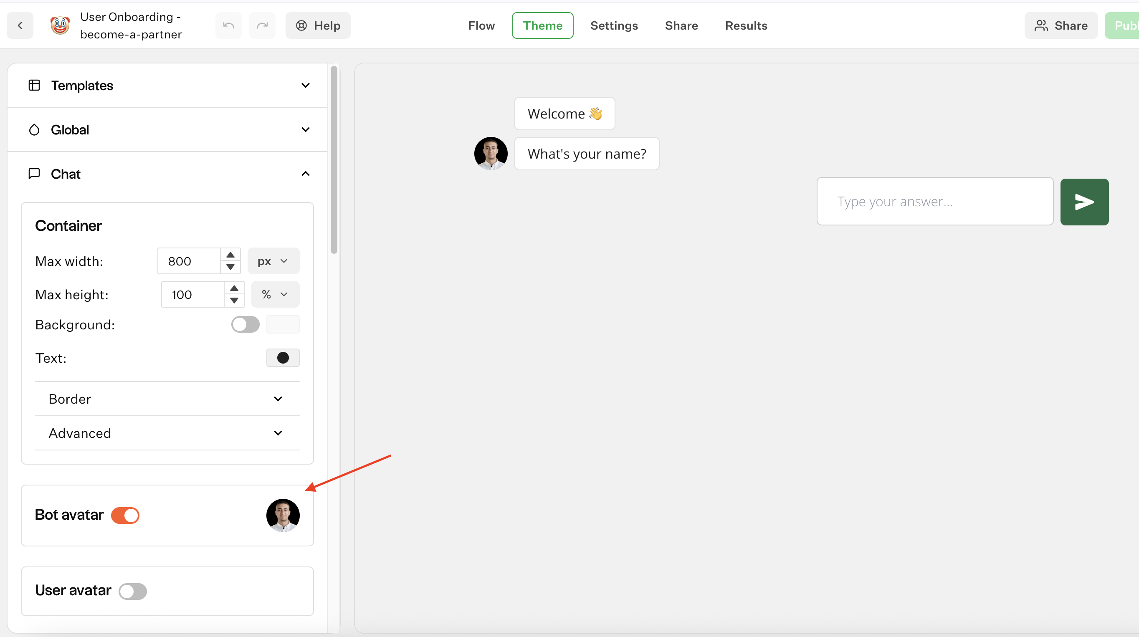Open the Results tab
Viewport: 1139px width, 637px height.
point(746,25)
